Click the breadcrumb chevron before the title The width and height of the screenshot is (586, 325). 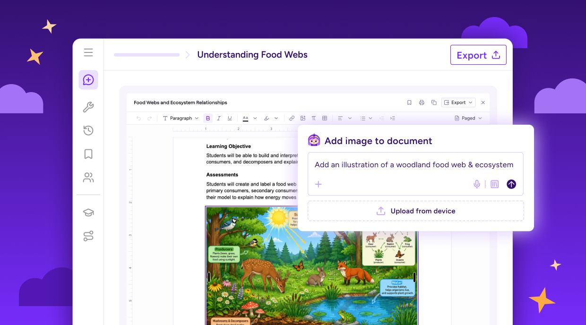(188, 55)
